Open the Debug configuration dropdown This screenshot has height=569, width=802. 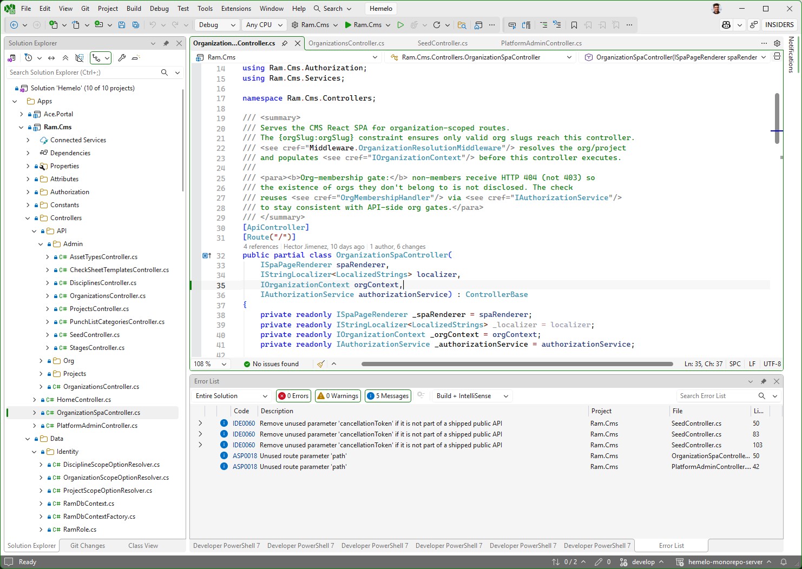click(217, 25)
